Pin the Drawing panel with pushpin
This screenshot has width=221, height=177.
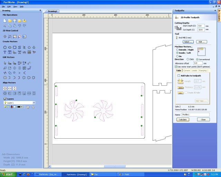[x=40, y=10]
